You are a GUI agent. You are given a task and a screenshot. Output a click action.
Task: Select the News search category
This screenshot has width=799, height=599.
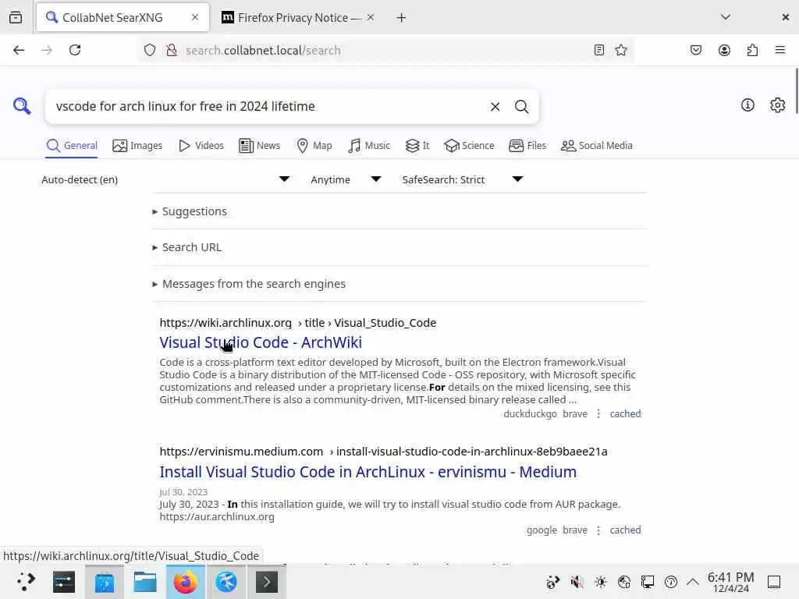tap(259, 146)
